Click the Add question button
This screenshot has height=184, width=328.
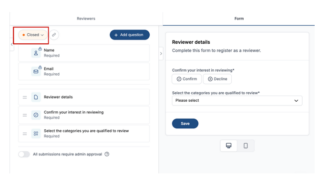130,35
